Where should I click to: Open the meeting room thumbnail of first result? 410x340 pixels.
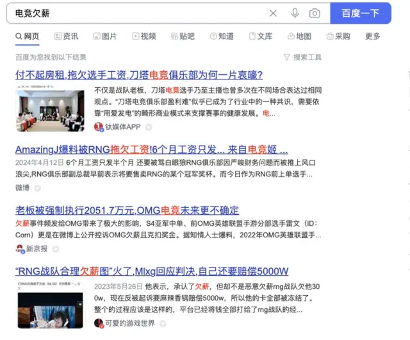point(50,108)
